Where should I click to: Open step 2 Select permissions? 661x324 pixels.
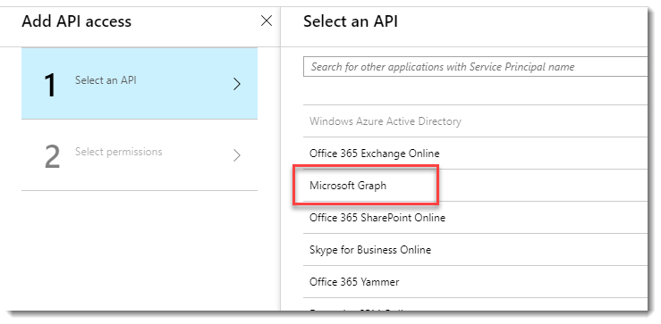(x=140, y=154)
